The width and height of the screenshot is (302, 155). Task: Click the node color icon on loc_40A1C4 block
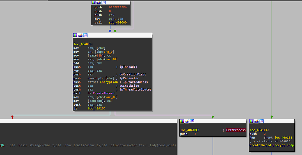251,121
